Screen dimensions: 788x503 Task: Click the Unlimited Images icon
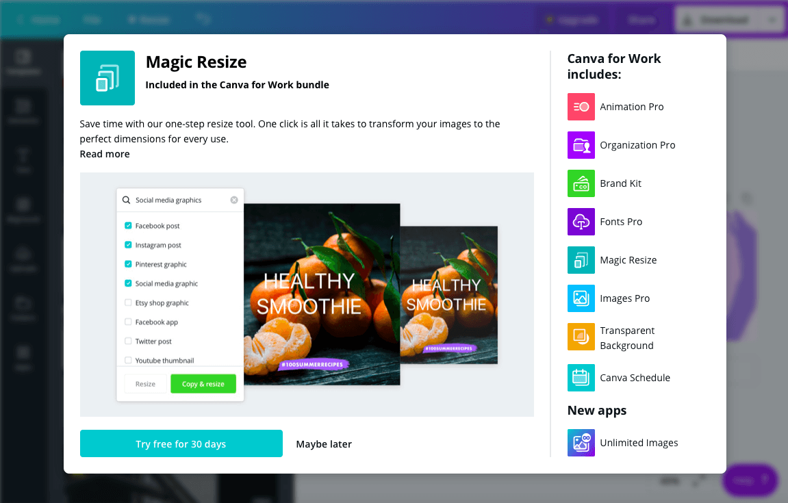tap(581, 443)
